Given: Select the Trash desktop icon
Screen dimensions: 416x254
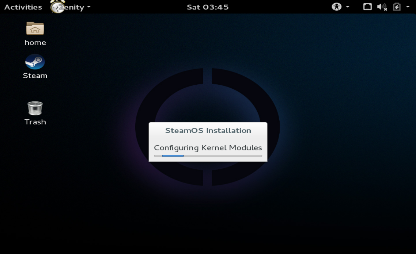Looking at the screenshot, I should click(x=35, y=108).
